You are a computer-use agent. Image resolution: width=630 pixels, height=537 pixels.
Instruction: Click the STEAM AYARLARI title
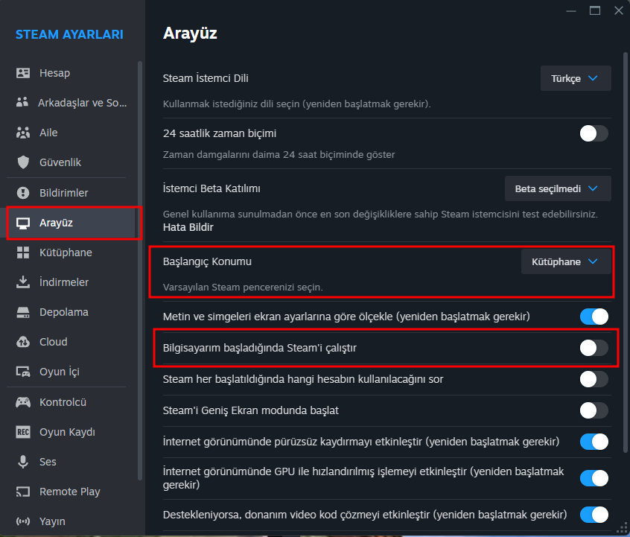pos(69,34)
